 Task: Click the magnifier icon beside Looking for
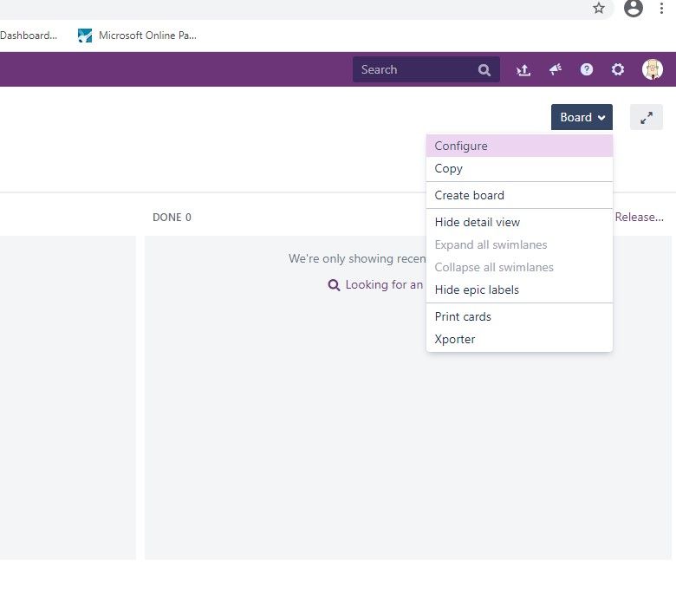tap(334, 285)
